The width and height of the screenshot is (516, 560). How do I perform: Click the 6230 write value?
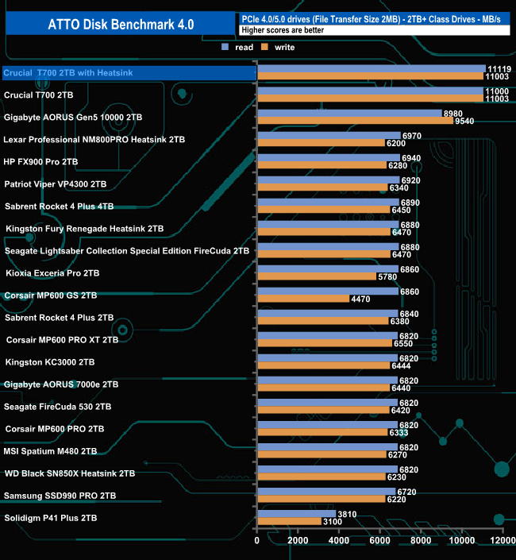point(396,477)
